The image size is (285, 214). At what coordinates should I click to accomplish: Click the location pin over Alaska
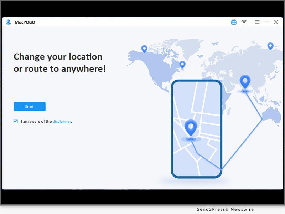[144, 49]
